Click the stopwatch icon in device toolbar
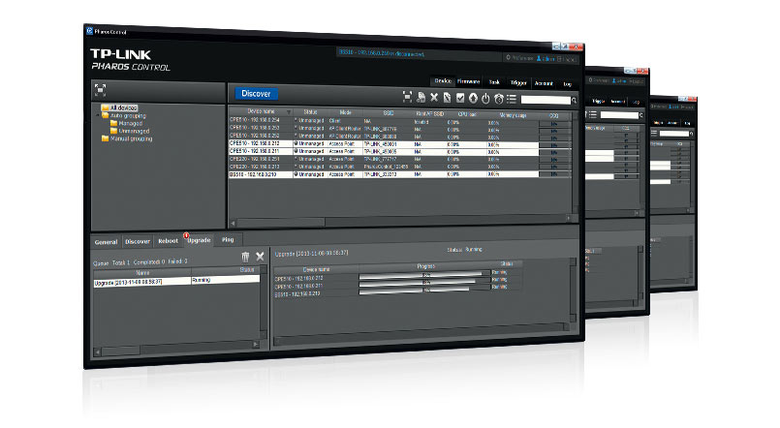780x428 pixels. pyautogui.click(x=498, y=99)
